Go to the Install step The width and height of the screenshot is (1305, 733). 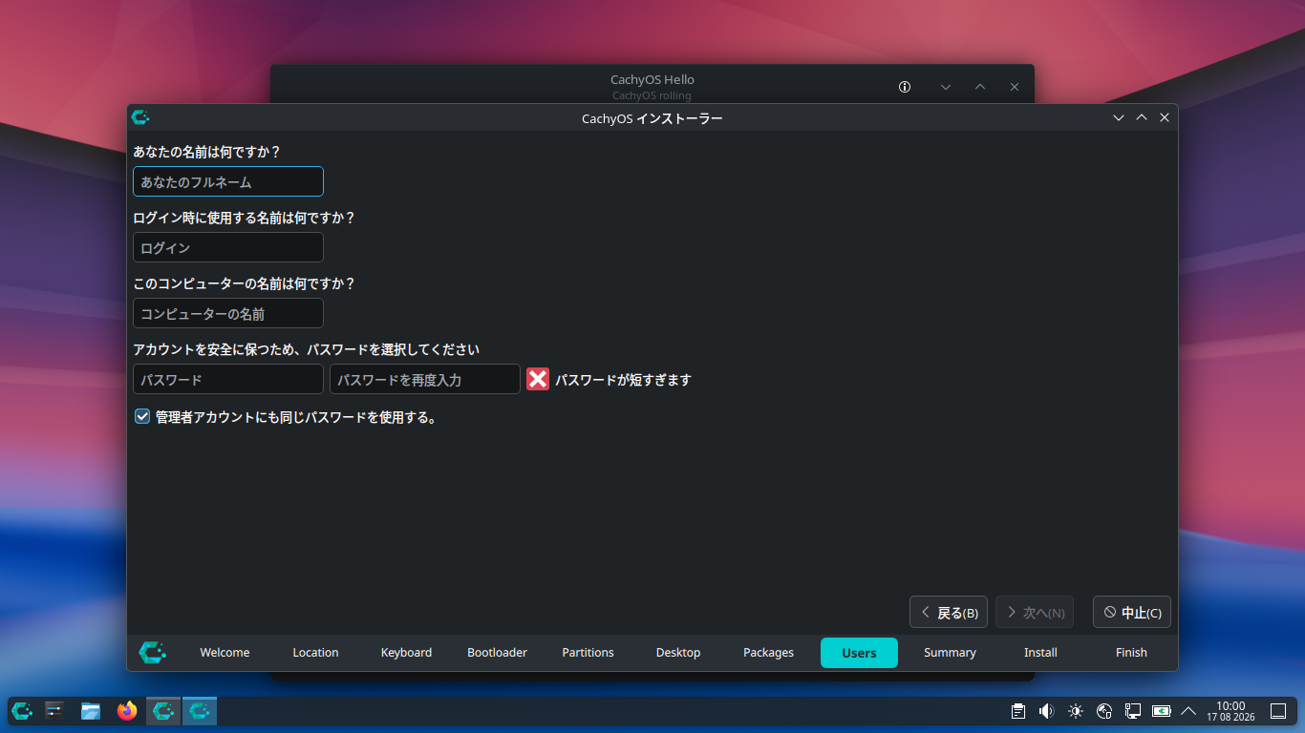click(1040, 653)
